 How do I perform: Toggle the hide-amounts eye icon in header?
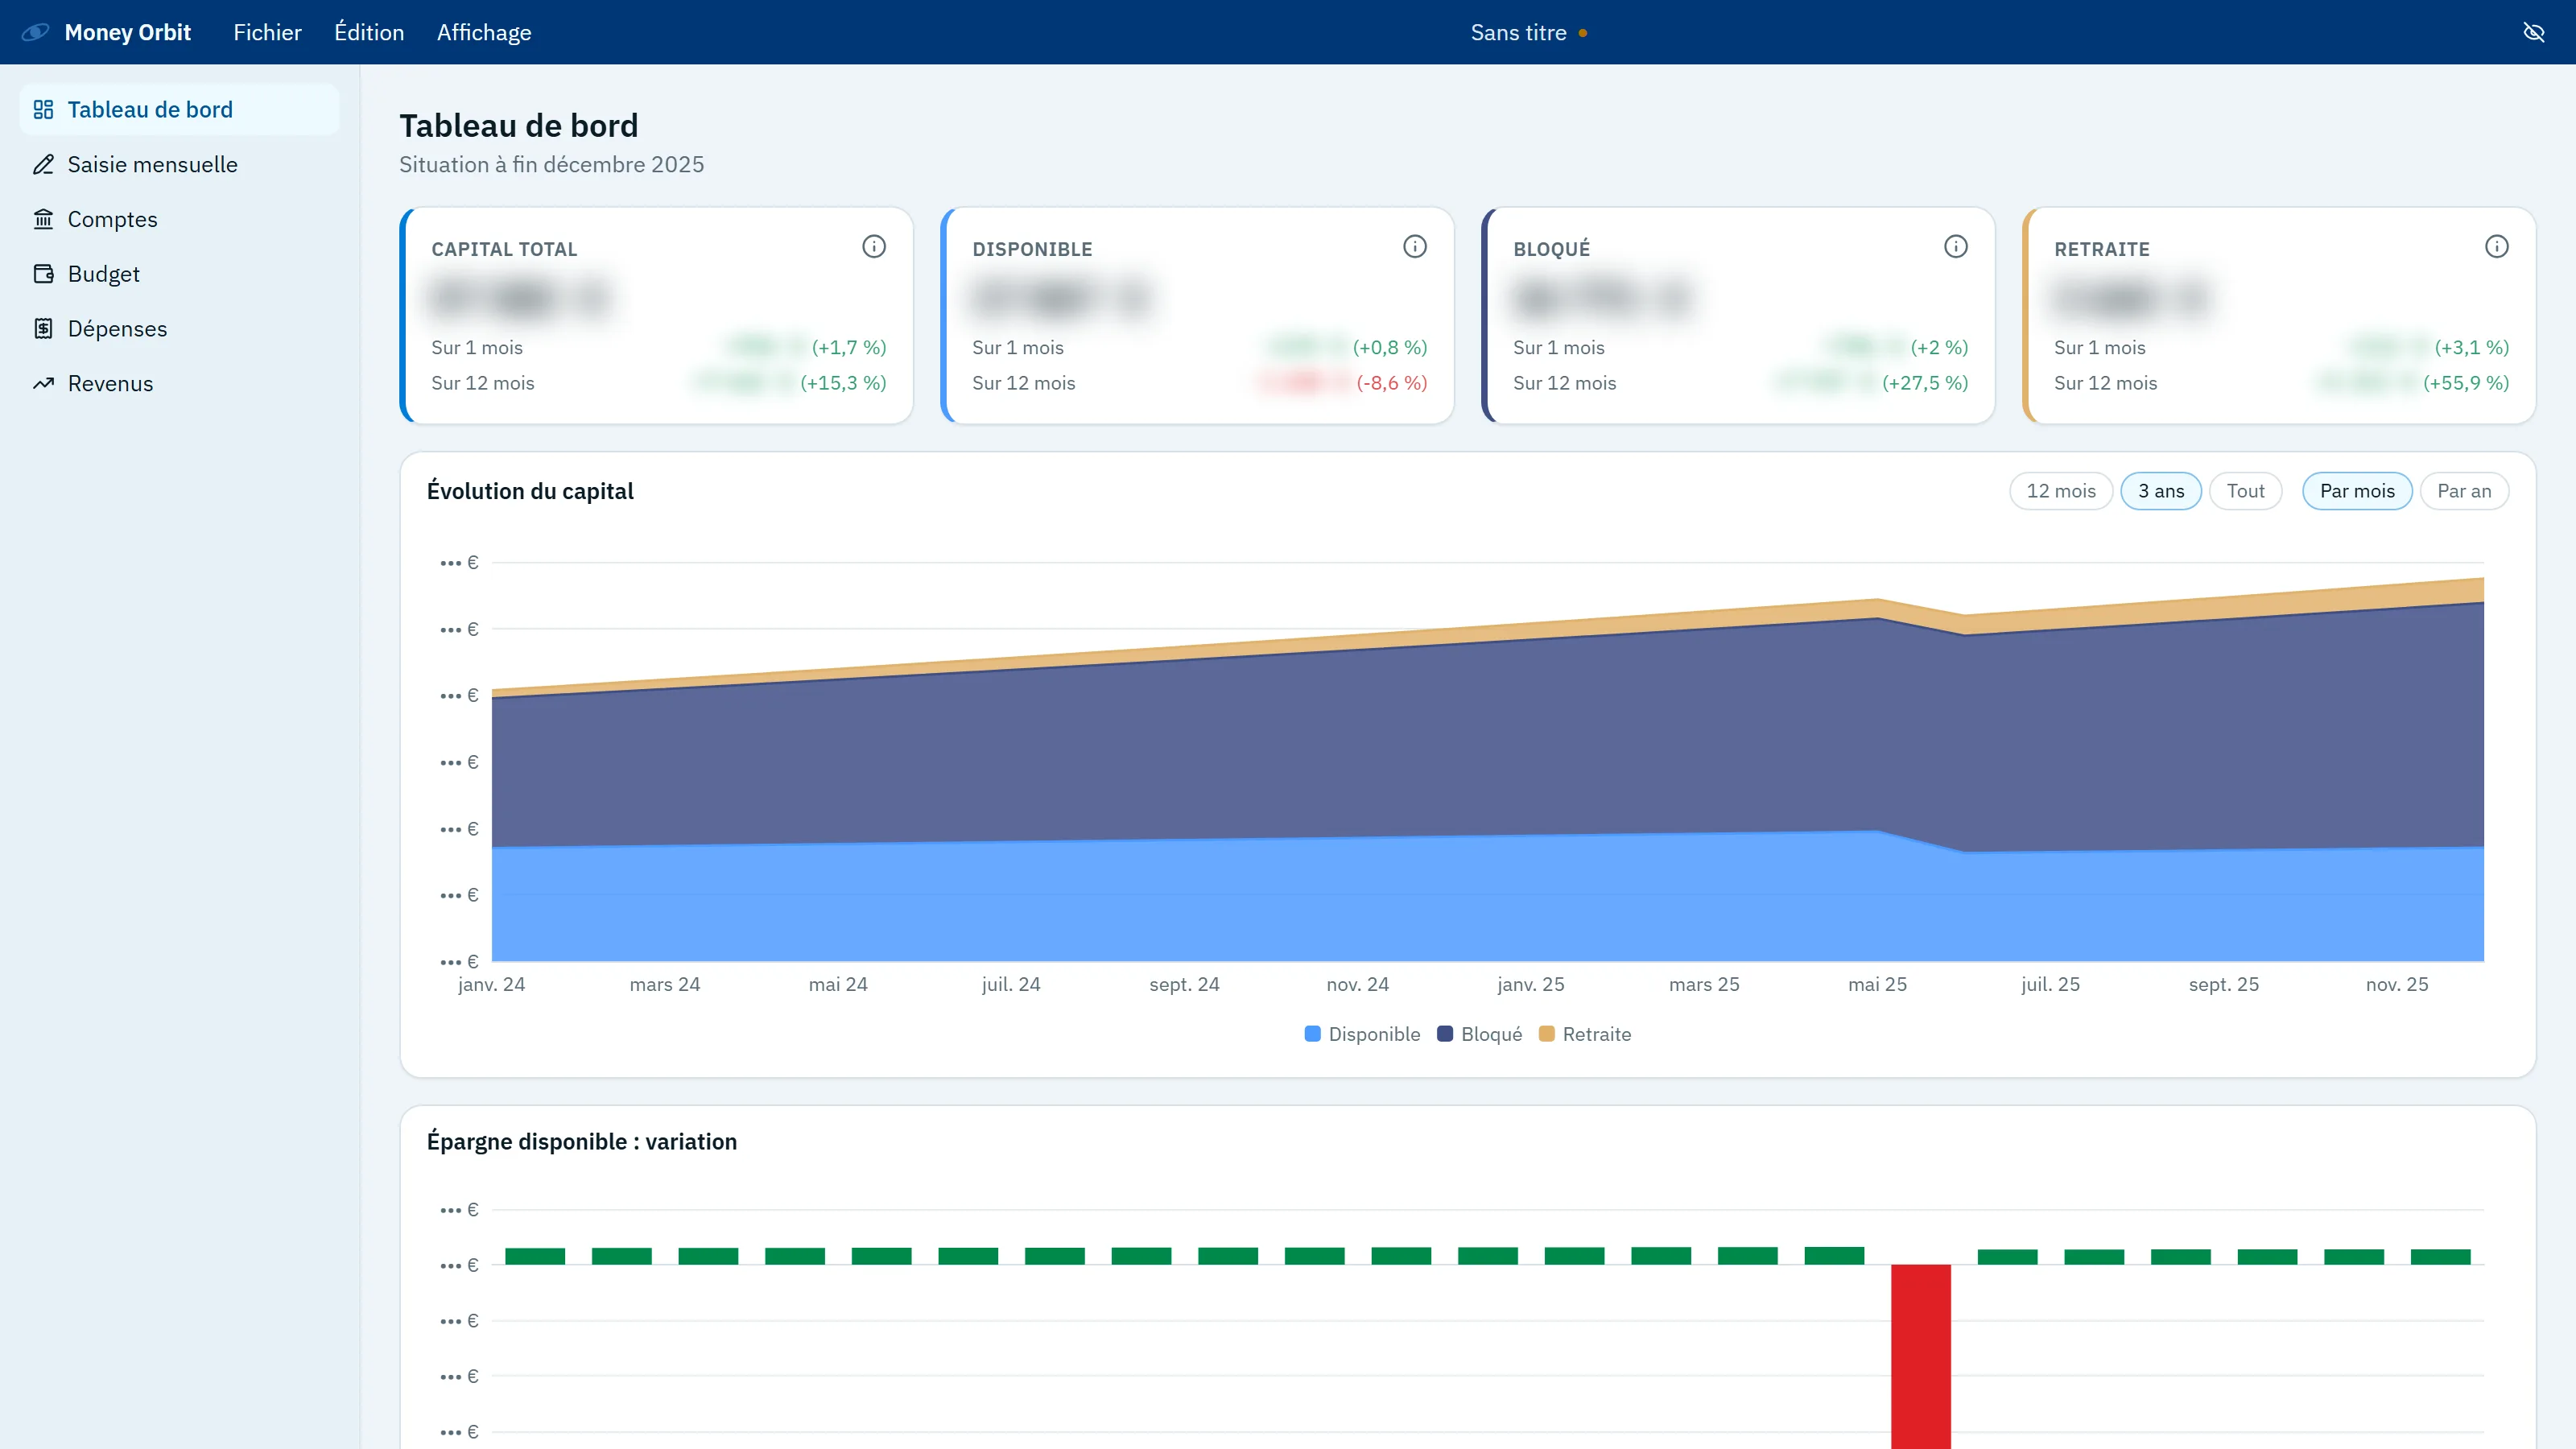coord(2533,32)
